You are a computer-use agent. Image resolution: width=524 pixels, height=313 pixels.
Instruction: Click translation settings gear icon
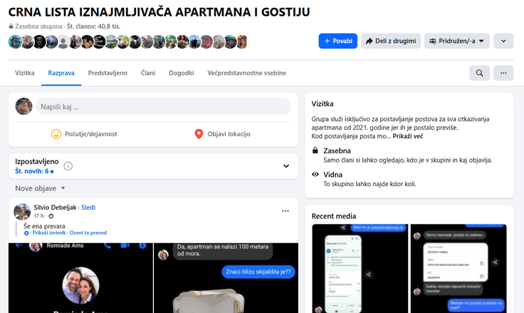(26, 233)
